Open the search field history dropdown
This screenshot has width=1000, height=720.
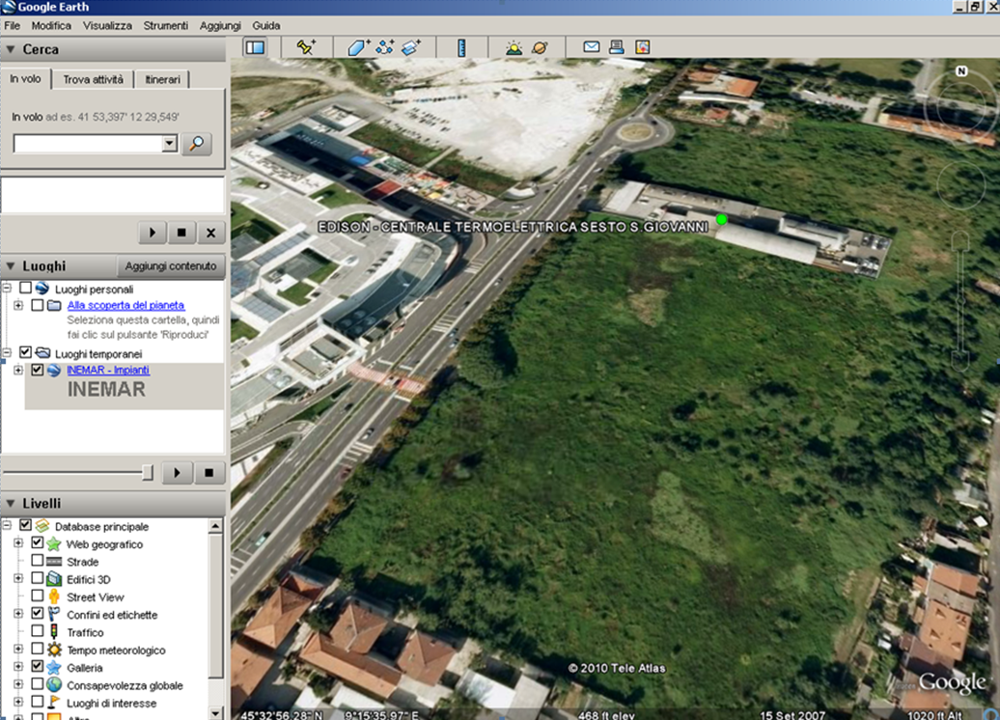coord(169,144)
